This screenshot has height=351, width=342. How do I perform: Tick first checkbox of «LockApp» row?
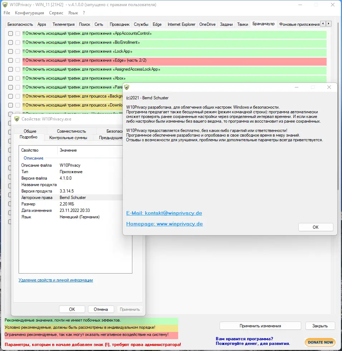tap(10, 52)
